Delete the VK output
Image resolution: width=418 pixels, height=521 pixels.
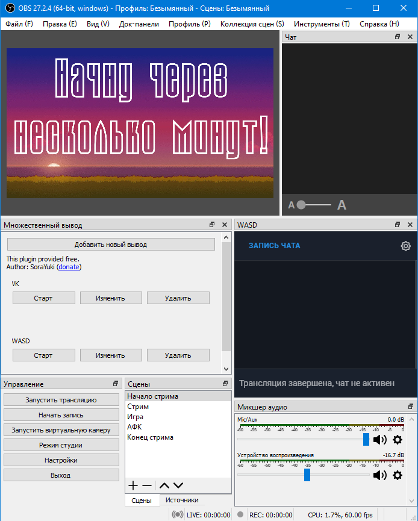click(178, 298)
